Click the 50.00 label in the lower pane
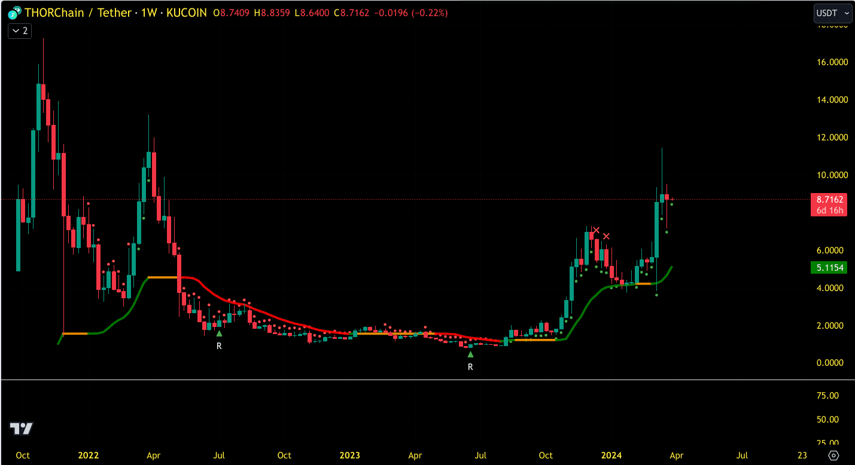The width and height of the screenshot is (855, 465). [827, 420]
